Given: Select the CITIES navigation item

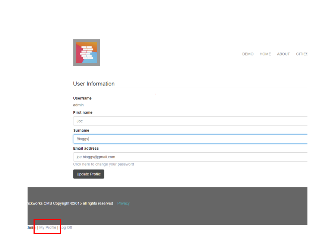Looking at the screenshot, I should click(302, 54).
